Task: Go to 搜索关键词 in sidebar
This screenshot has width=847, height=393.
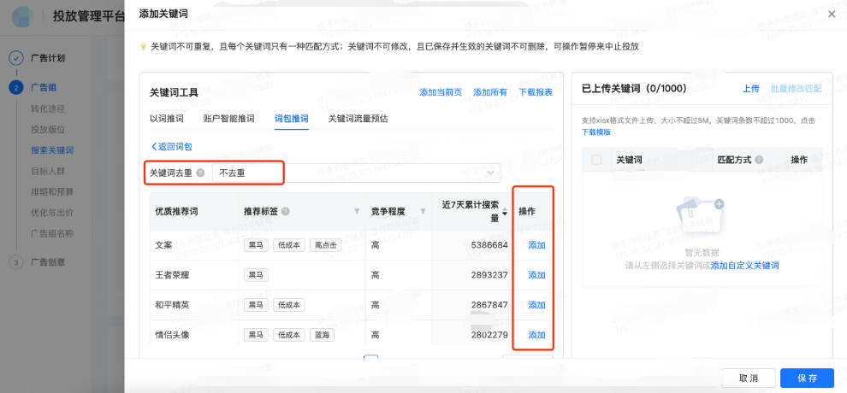Action: pyautogui.click(x=52, y=150)
